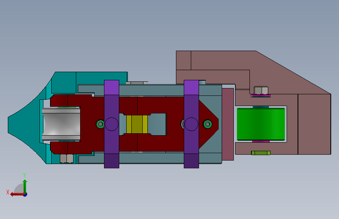The width and height of the screenshot is (339, 219).
Task: Click the left purple vertical clamp bar
Action: pos(111,124)
